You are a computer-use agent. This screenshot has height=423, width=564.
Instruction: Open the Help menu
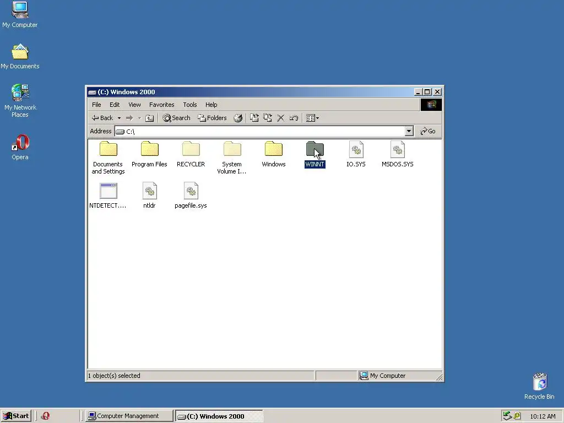click(x=211, y=105)
